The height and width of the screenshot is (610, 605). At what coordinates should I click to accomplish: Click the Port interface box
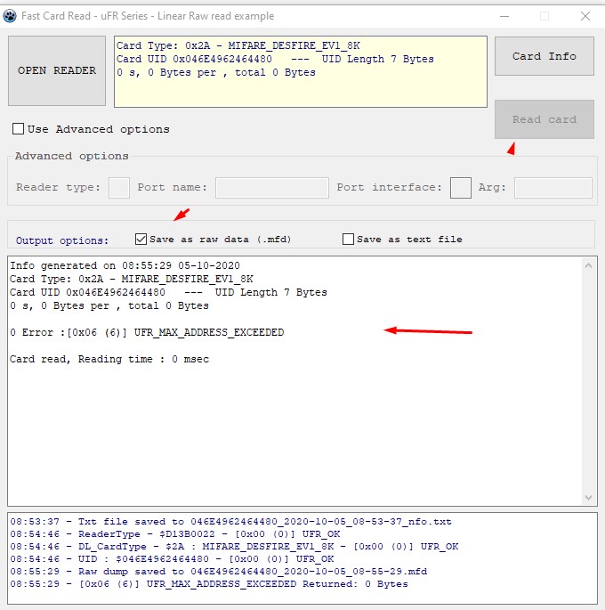tap(461, 188)
